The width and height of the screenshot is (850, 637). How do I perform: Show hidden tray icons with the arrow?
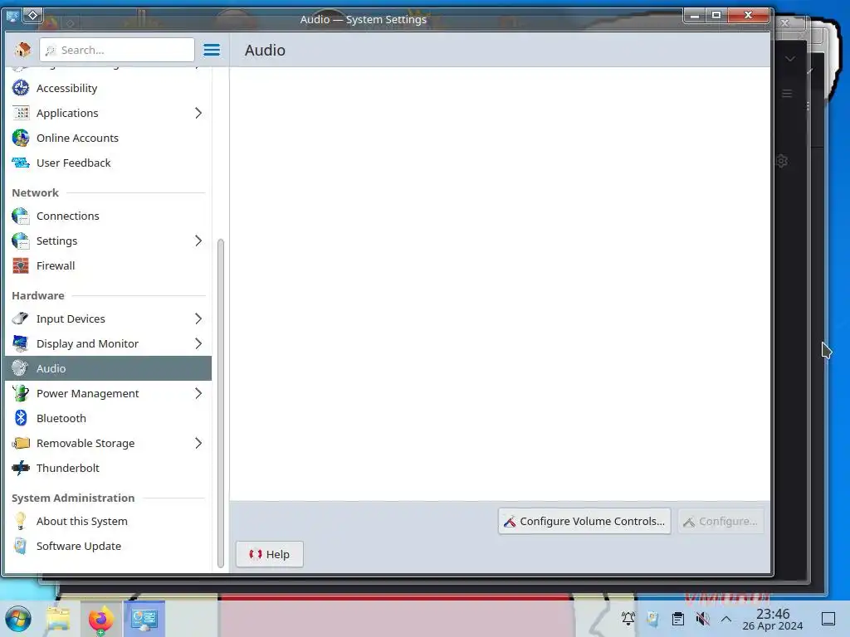(x=726, y=619)
